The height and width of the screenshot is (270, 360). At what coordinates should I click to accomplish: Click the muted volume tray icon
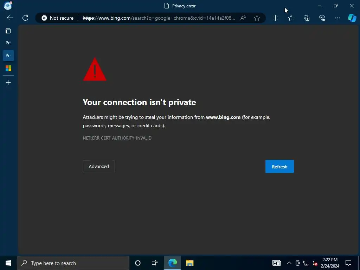[x=314, y=263]
